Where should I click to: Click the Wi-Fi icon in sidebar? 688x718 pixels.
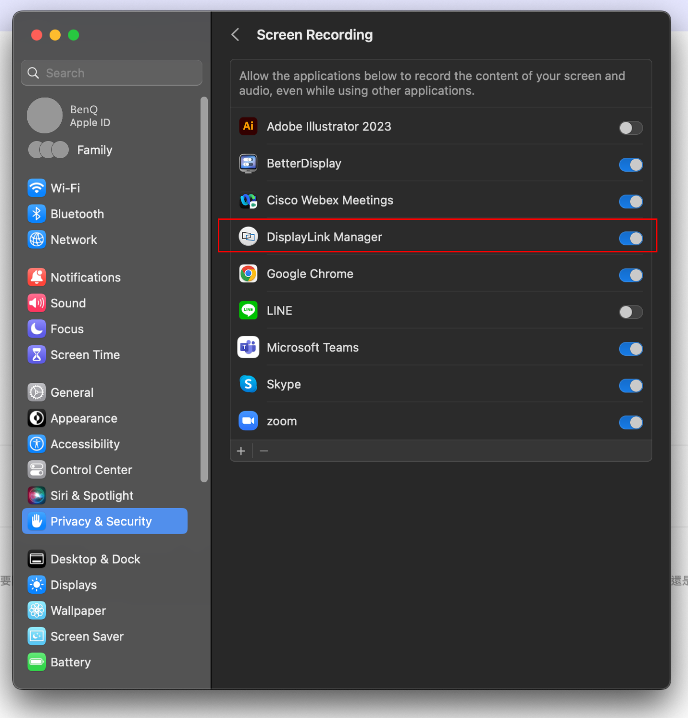click(x=37, y=188)
